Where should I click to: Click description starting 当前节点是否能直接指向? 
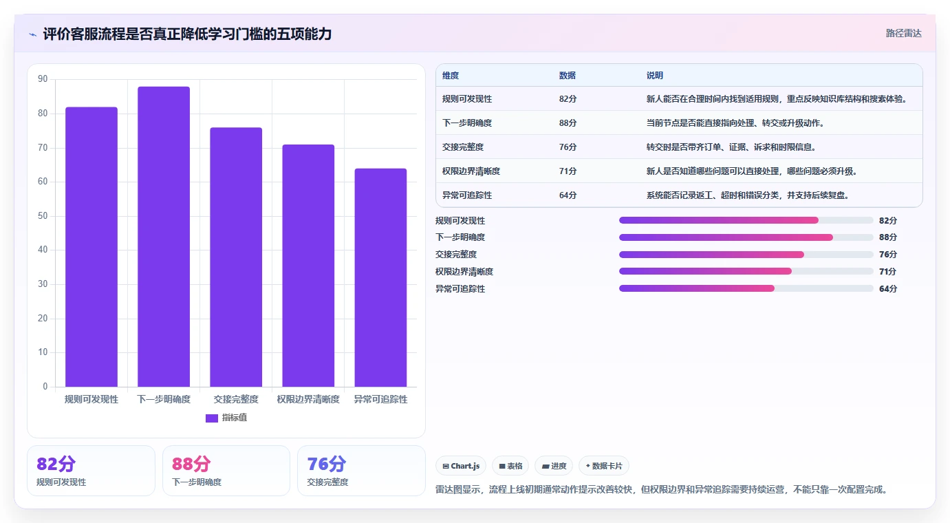[x=735, y=123]
